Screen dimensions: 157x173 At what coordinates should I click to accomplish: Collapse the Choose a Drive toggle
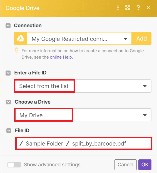pyautogui.click(x=8, y=102)
